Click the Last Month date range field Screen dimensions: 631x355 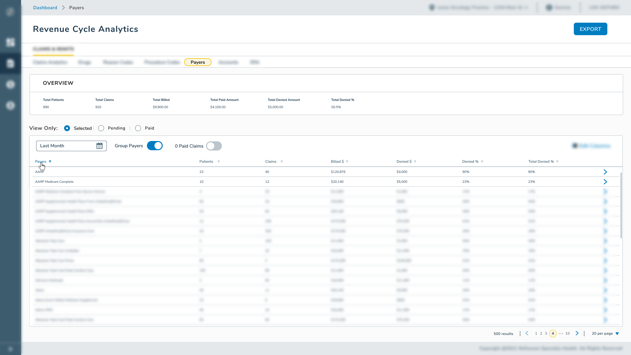click(71, 146)
